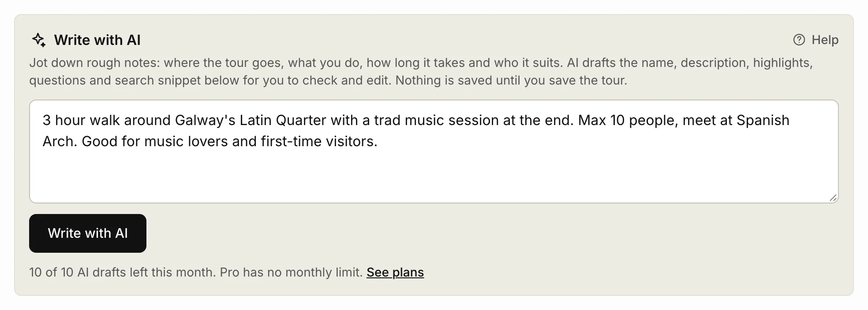Click the textarea resize handle in the corner
868x310 pixels.
tap(833, 198)
